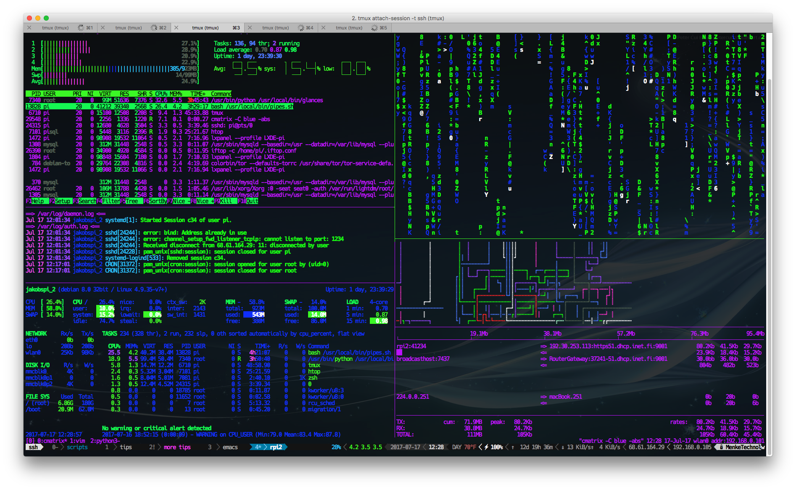Close the fifth tmux tab (⌘5)

[323, 28]
